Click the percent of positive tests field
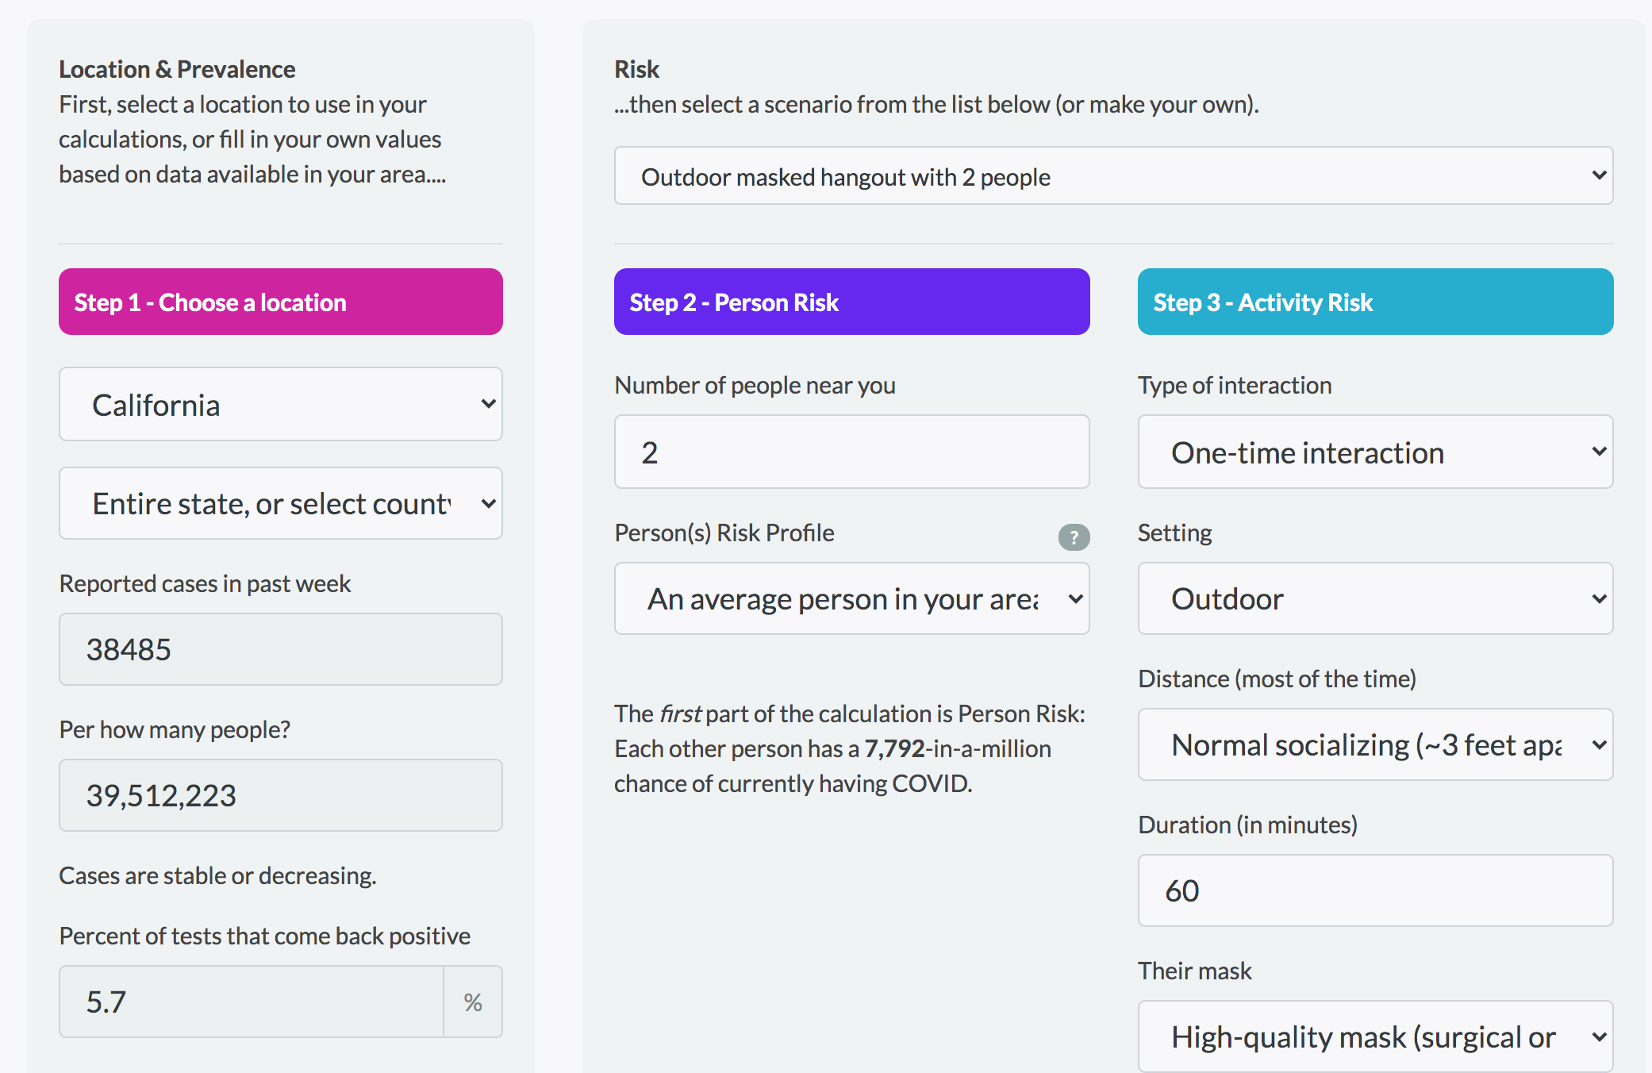 pos(251,1002)
